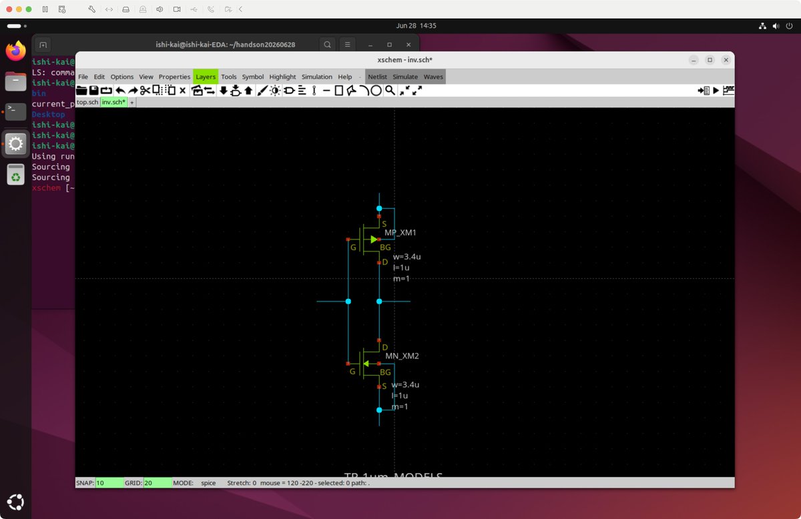Open the Edit menu
Screen dimensions: 801x519
[99, 77]
